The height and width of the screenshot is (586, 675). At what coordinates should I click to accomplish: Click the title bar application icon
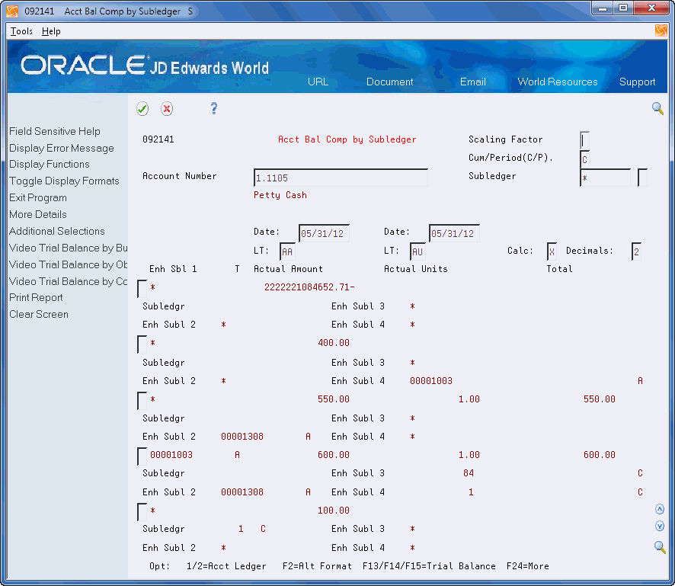click(x=13, y=11)
